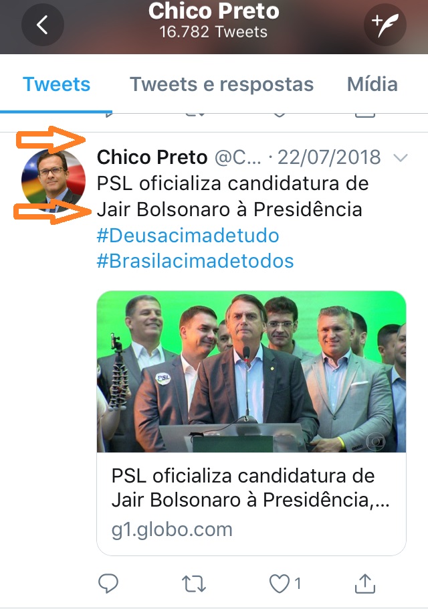This screenshot has height=609, width=428.
Task: View the Bolsonaro podium photo
Action: 251,371
